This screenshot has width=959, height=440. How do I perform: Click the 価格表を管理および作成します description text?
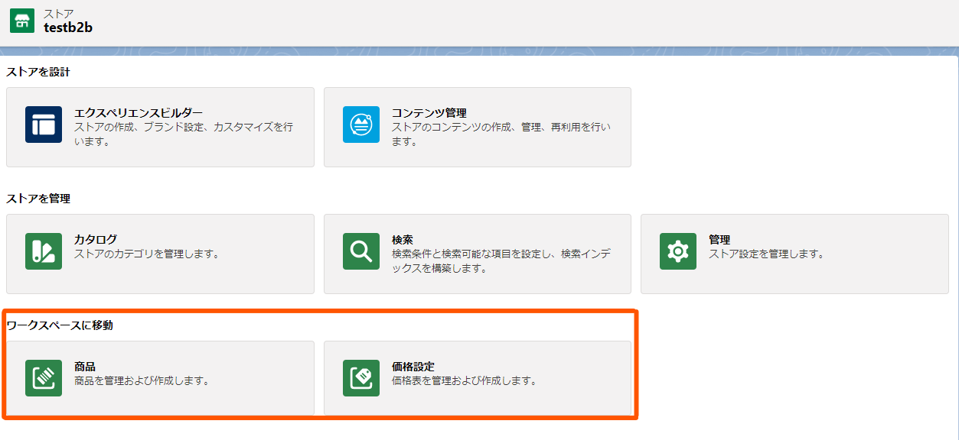click(x=464, y=380)
